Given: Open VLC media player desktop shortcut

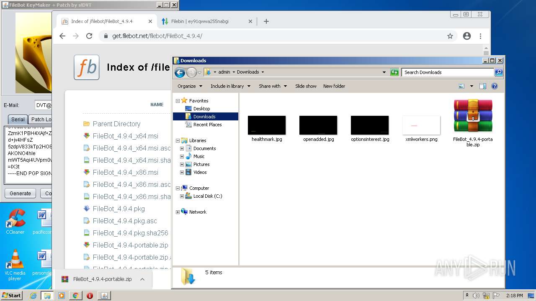Looking at the screenshot, I should coord(15,265).
